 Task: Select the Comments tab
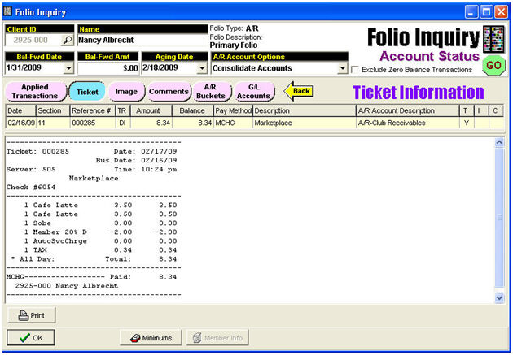pyautogui.click(x=169, y=91)
